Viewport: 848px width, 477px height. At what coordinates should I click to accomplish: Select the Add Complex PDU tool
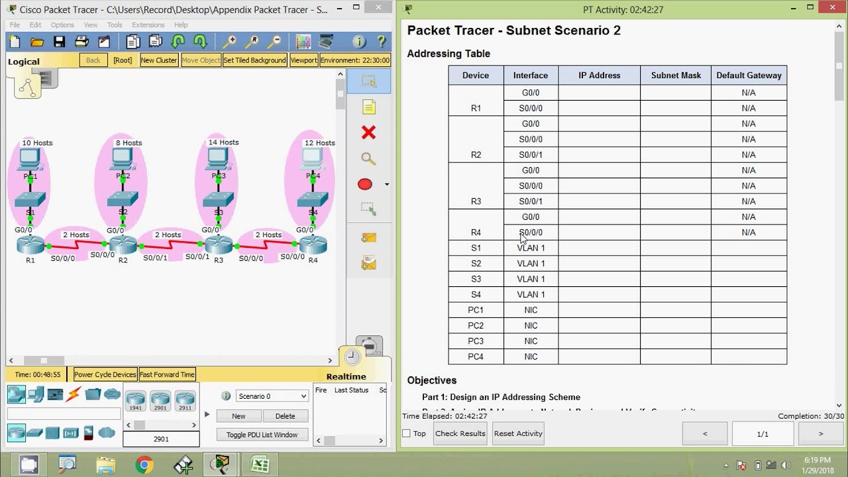coord(368,264)
